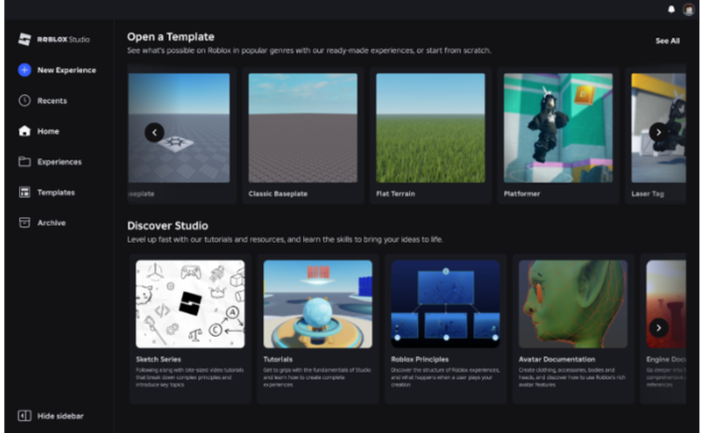Select the Home house icon
708x433 pixels.
[25, 131]
